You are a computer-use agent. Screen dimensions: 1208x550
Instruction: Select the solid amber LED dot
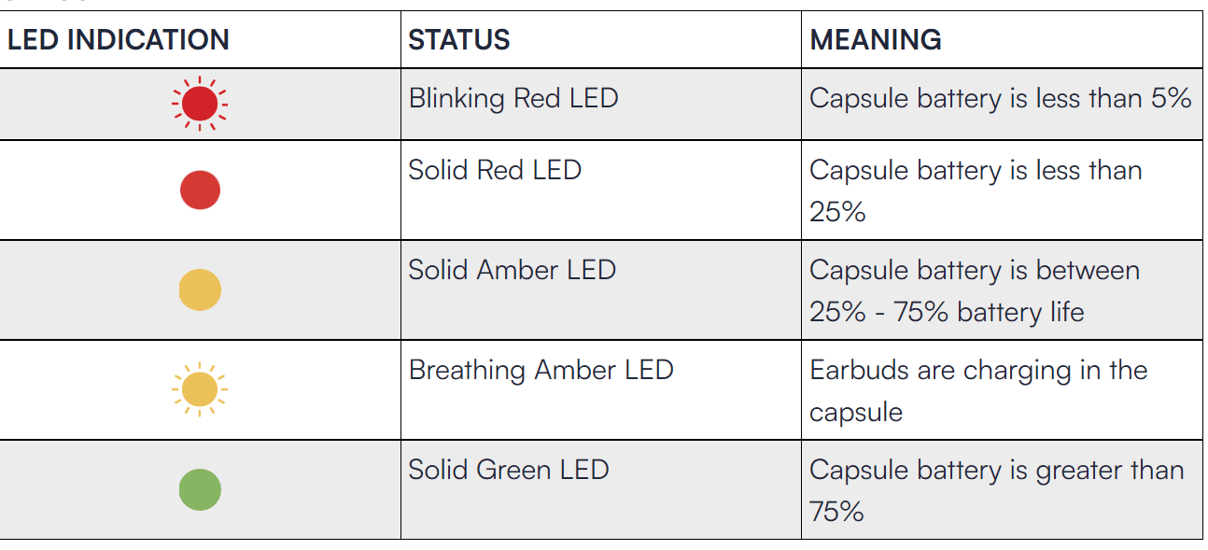(x=200, y=289)
